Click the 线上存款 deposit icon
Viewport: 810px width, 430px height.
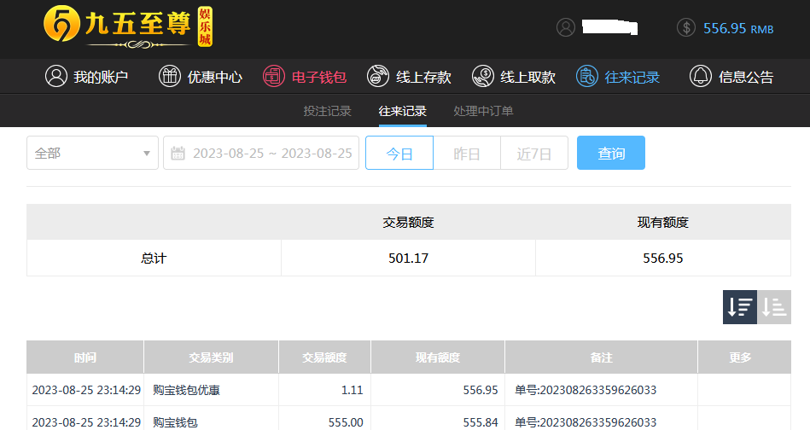378,77
